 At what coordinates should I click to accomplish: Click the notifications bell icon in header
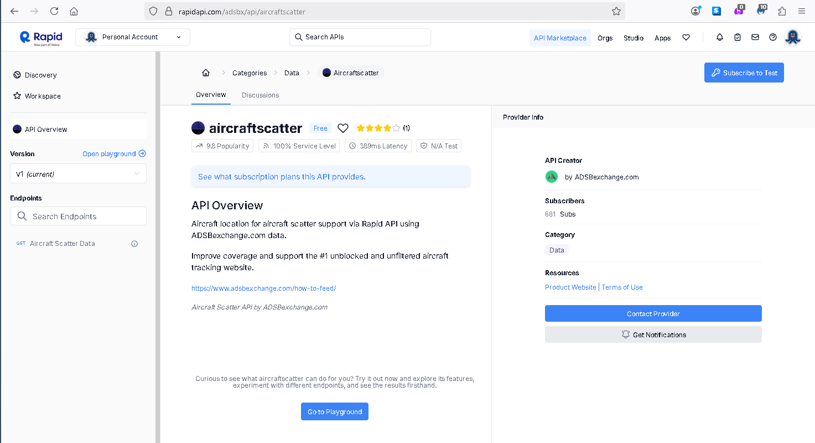tap(719, 38)
